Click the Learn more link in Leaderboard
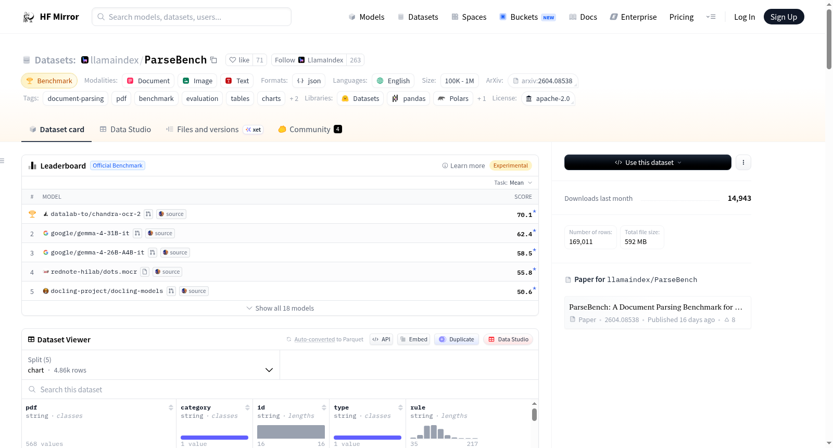This screenshot has width=833, height=448. 463,165
